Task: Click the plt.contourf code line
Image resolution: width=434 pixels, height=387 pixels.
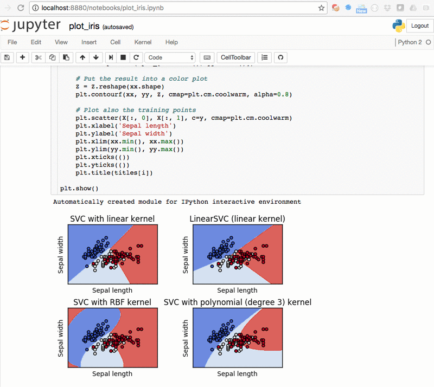Action: click(184, 95)
